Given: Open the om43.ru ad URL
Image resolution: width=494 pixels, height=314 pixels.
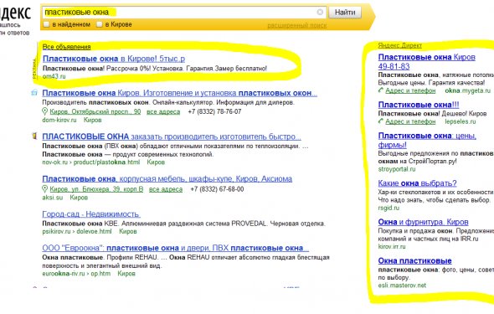Looking at the screenshot, I should [x=54, y=76].
